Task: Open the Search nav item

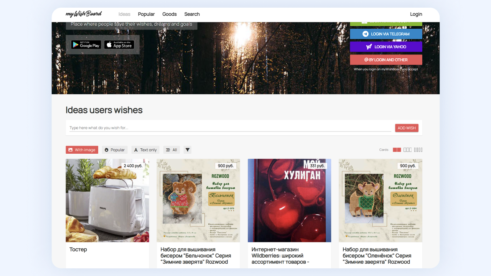Action: point(192,14)
